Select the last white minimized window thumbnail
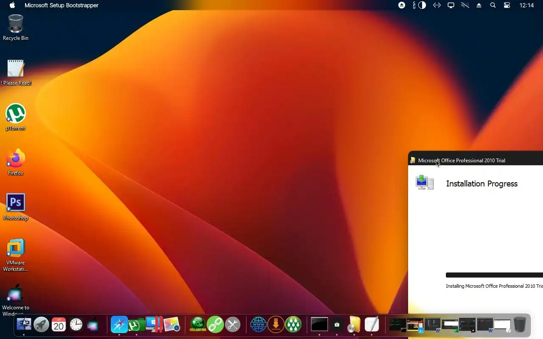This screenshot has height=339, width=543. 502,325
